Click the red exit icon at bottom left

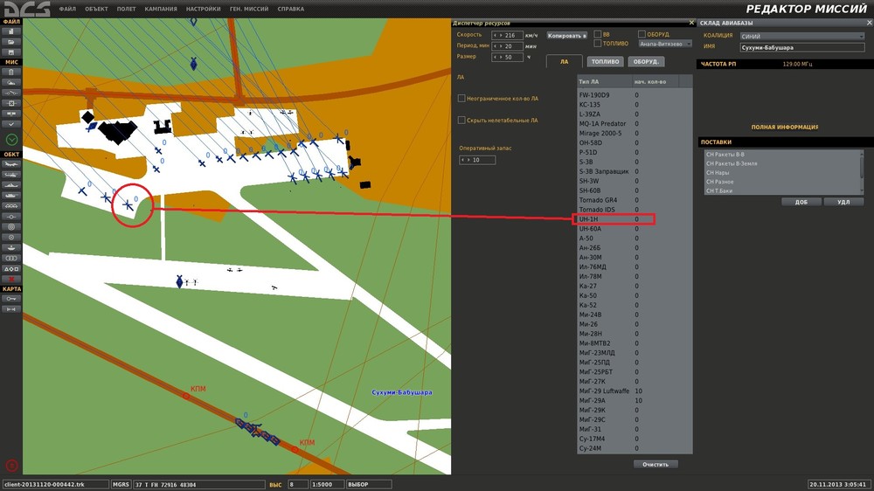coord(11,465)
